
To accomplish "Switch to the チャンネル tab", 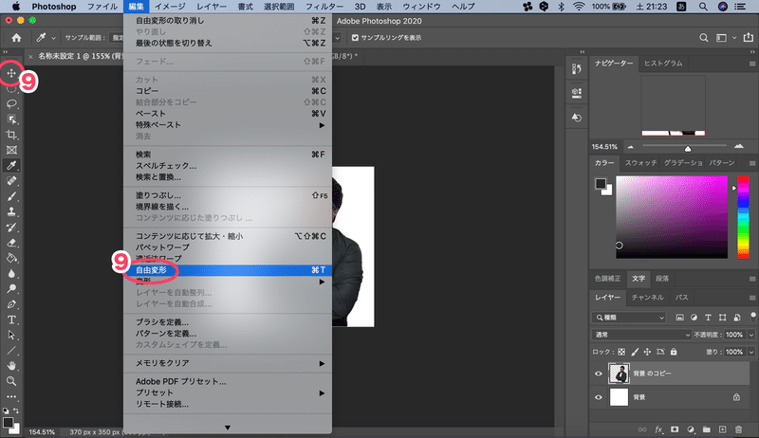I will 647,298.
